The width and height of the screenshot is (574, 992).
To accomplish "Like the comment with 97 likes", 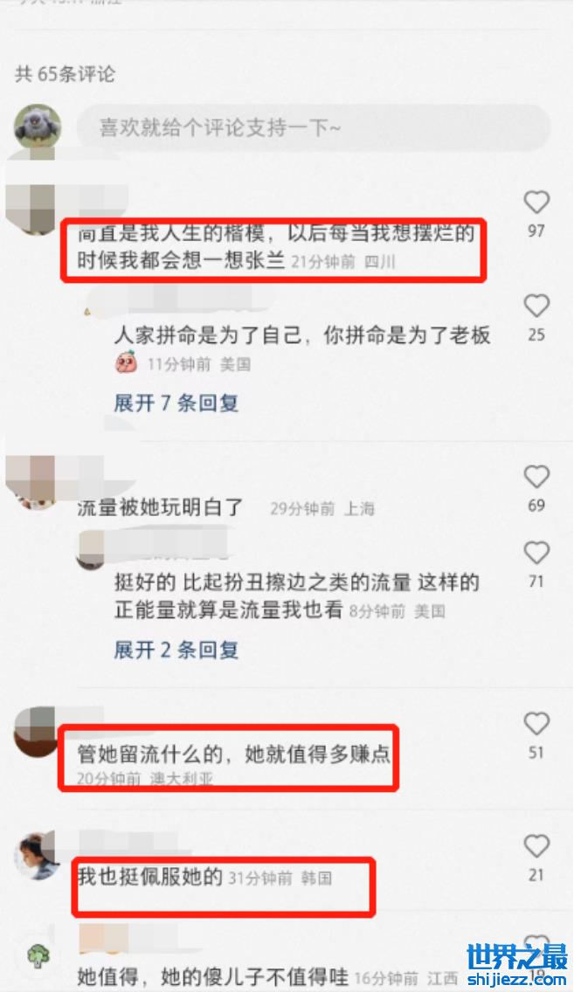I will click(x=536, y=203).
